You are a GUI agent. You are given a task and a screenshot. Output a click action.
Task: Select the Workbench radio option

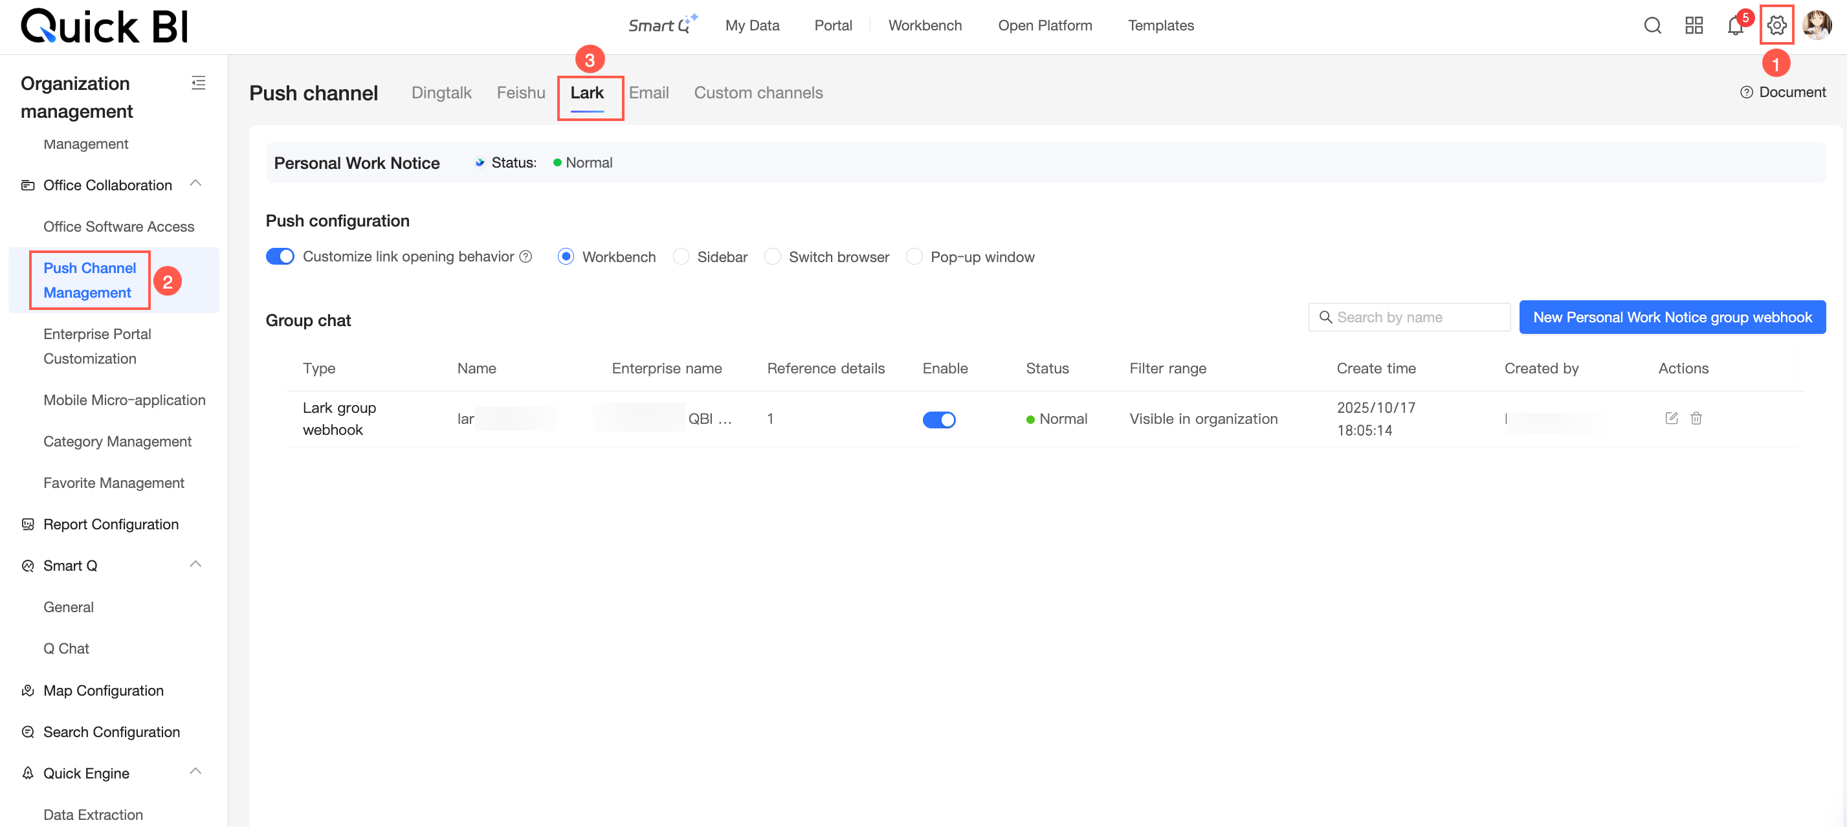pyautogui.click(x=566, y=256)
